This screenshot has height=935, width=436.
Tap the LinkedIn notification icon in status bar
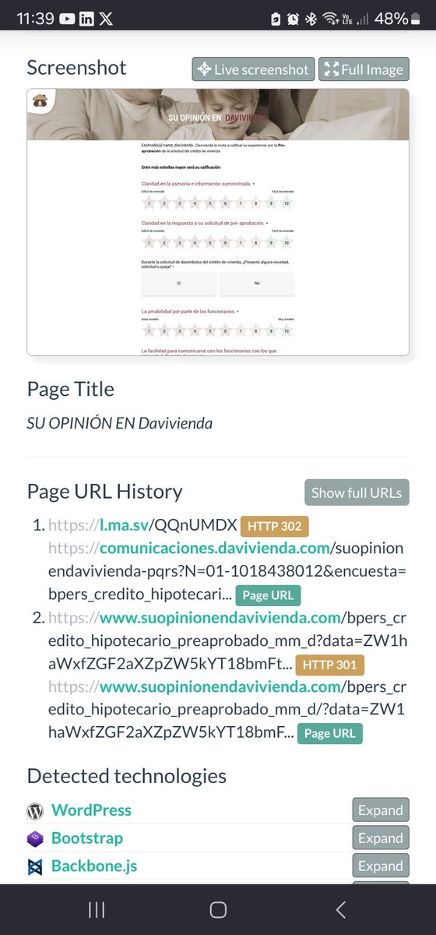coord(86,19)
